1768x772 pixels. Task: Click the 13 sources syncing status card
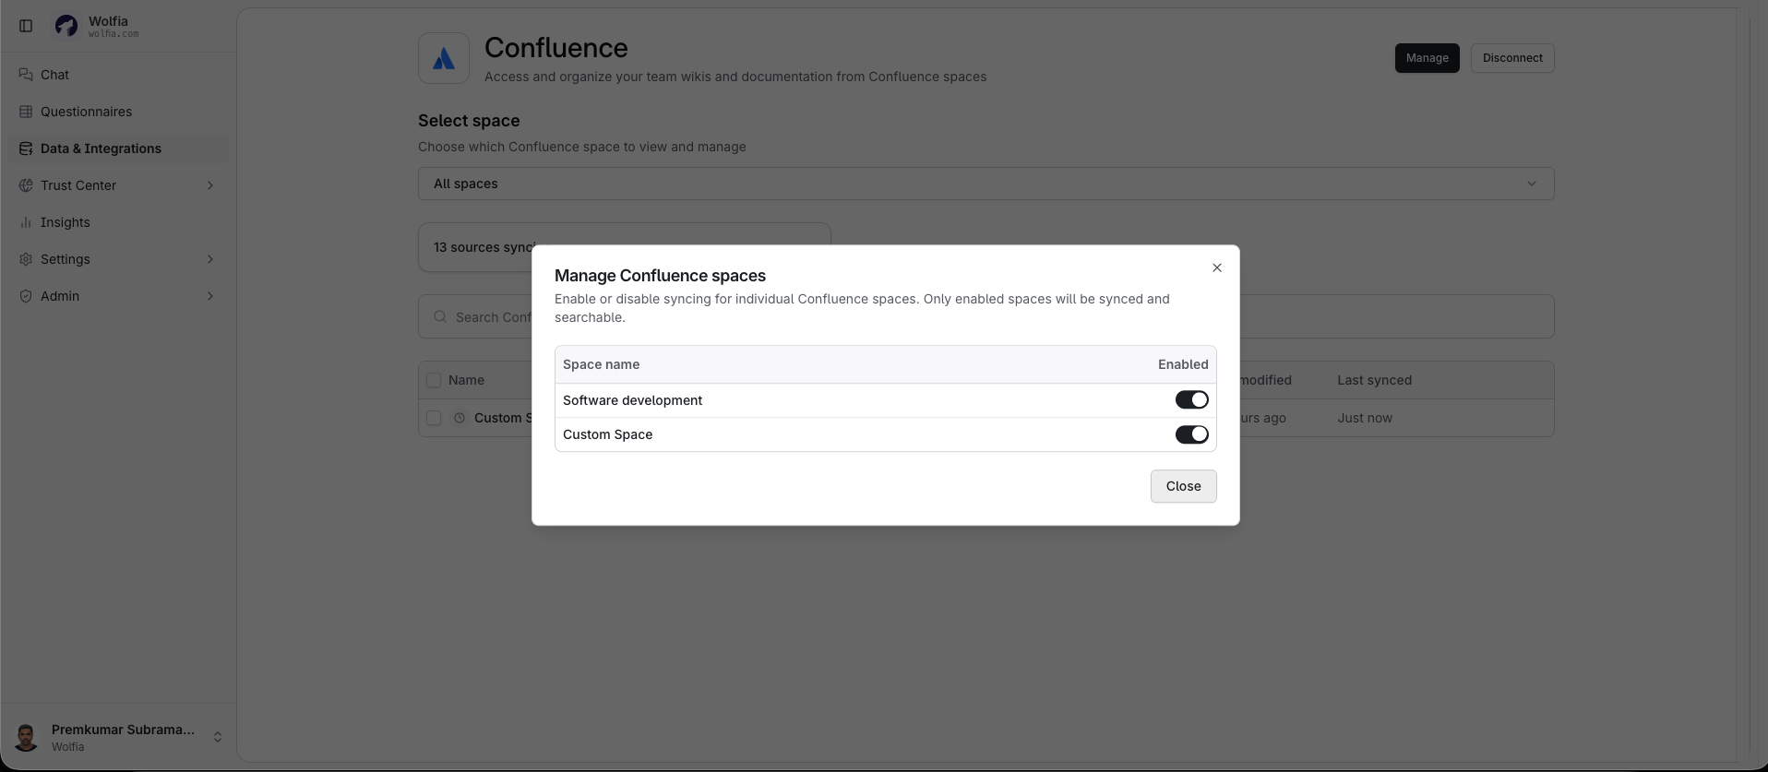(625, 247)
